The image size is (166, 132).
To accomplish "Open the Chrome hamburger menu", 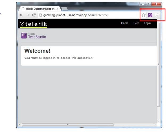I will coord(157,15).
